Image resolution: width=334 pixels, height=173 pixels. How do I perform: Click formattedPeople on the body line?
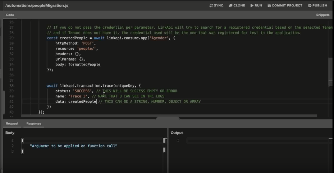84,64
